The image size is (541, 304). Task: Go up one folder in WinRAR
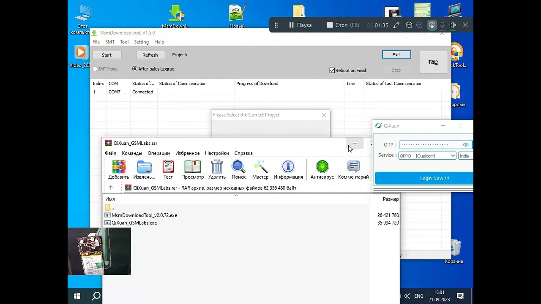click(111, 188)
